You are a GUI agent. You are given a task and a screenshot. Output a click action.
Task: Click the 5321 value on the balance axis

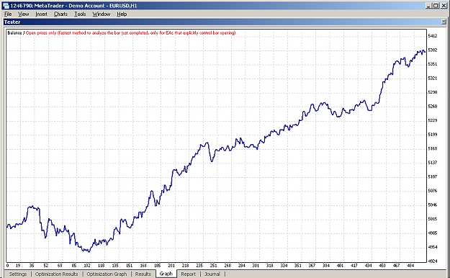(433, 78)
